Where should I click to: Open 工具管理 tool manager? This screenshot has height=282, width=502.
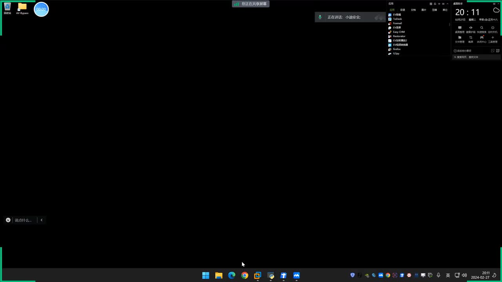coord(493,39)
